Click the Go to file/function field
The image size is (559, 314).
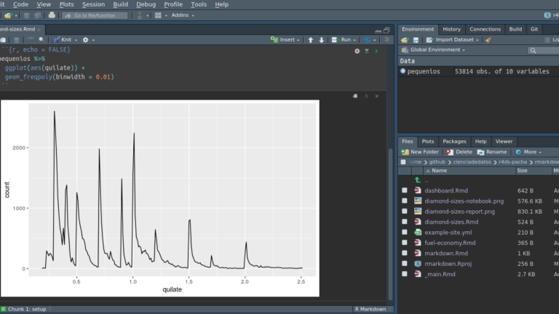point(95,15)
